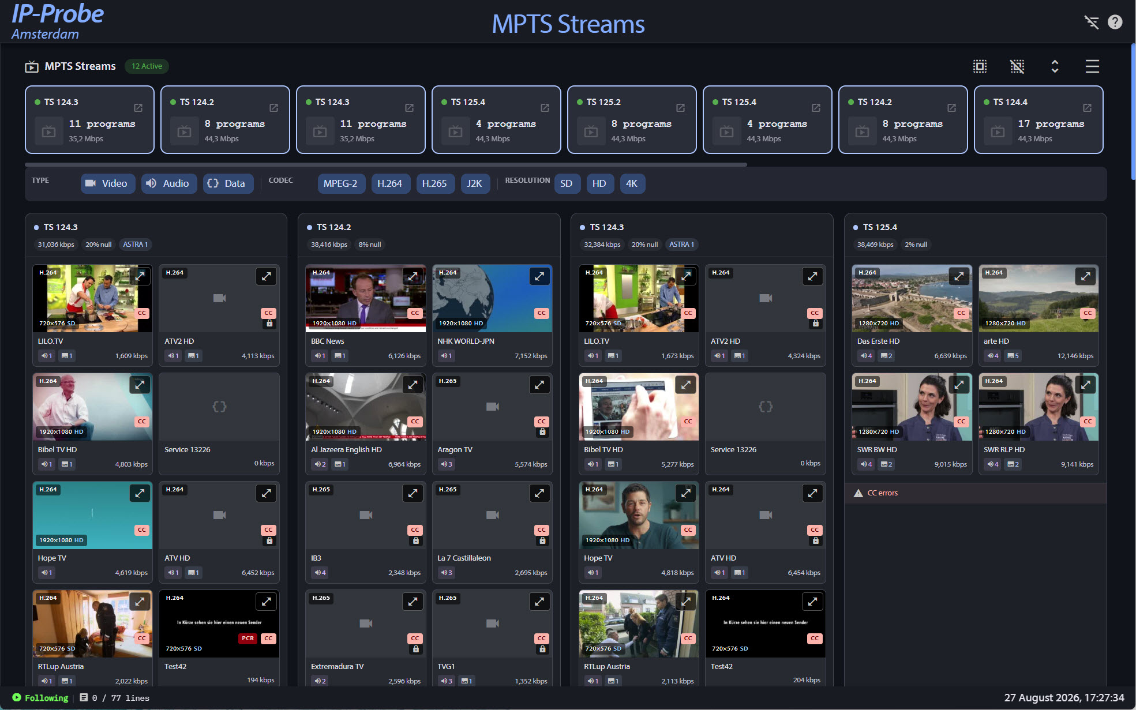Image resolution: width=1136 pixels, height=710 pixels.
Task: Expand the arte HD thumbnail
Action: 1086,276
